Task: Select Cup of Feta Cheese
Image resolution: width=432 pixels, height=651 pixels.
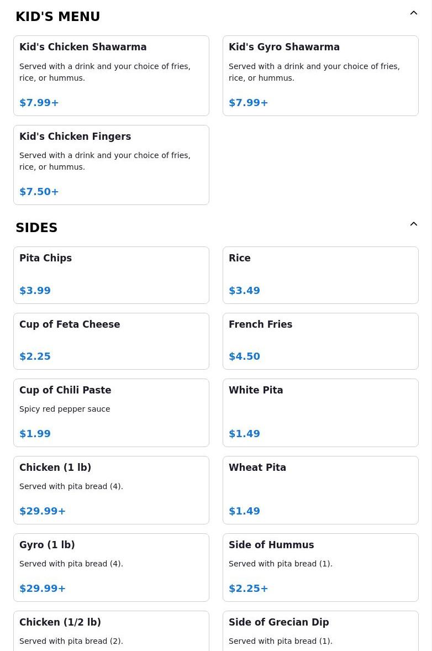Action: (x=111, y=342)
